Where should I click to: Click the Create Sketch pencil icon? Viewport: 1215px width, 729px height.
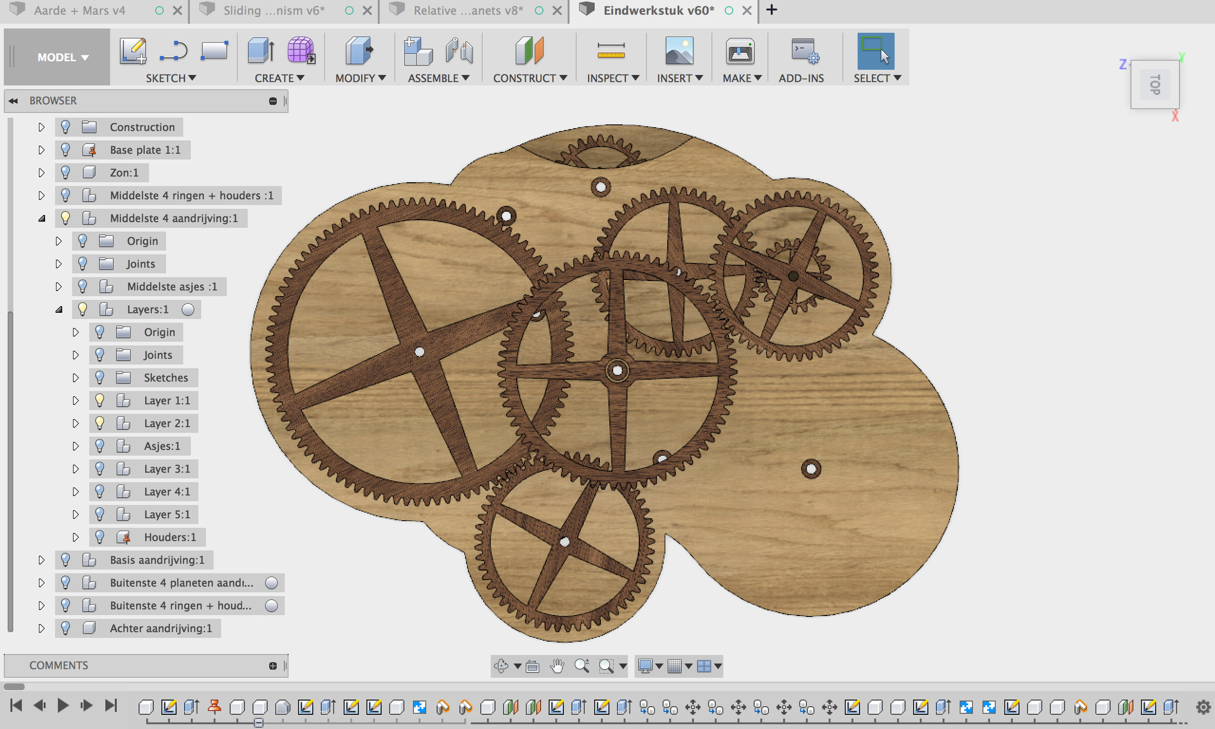(133, 51)
